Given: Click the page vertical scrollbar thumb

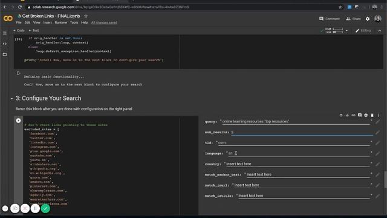Looking at the screenshot, I should click(385, 179).
